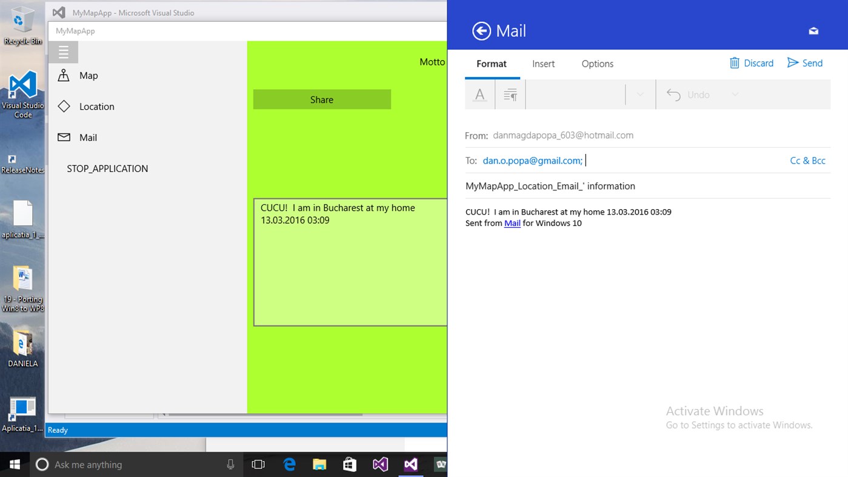This screenshot has width=848, height=477.
Task: Open the paragraph formatting icon
Action: click(510, 94)
